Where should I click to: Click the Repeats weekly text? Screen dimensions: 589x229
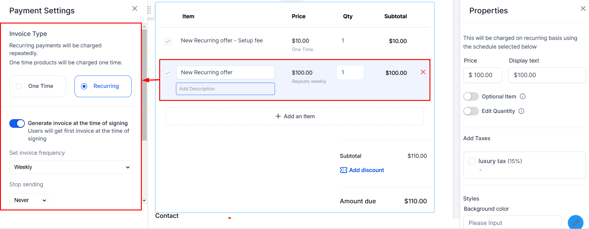[x=309, y=81]
